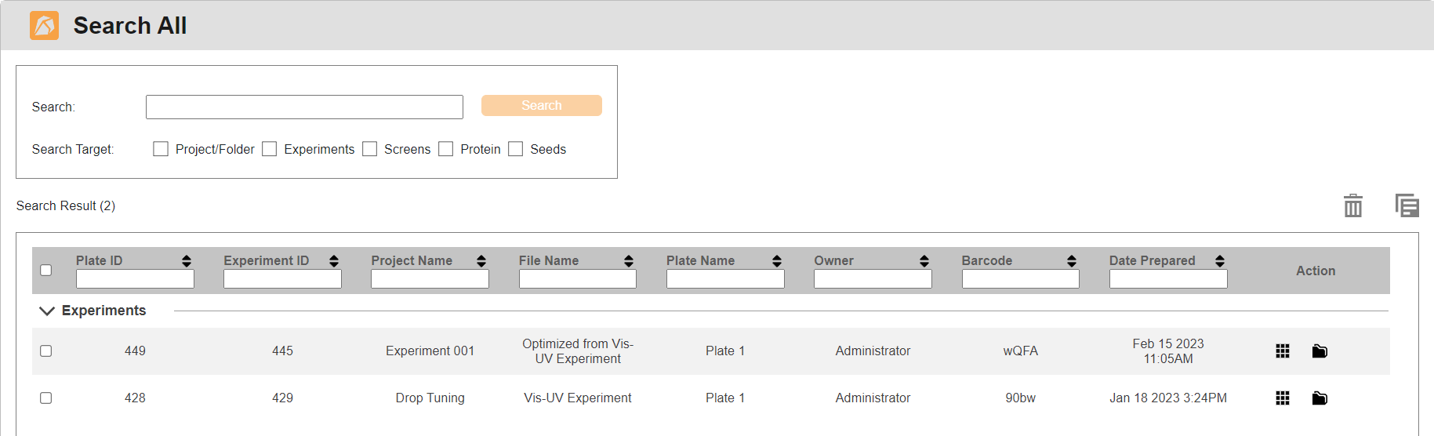Click the Barcode column filter box
Screen dimensions: 1434x436
pos(1020,279)
